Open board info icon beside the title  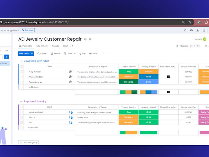tap(85, 39)
